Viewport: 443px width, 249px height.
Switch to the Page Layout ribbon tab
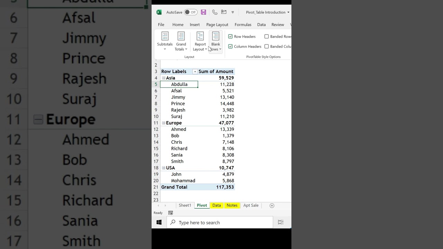point(217,25)
